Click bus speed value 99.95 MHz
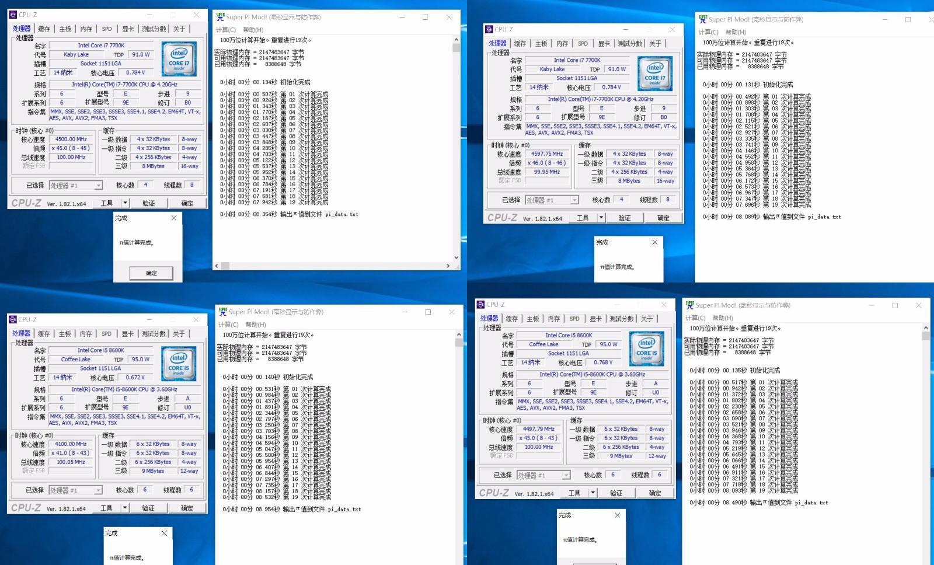Screen dimensions: 934x565 (547, 172)
